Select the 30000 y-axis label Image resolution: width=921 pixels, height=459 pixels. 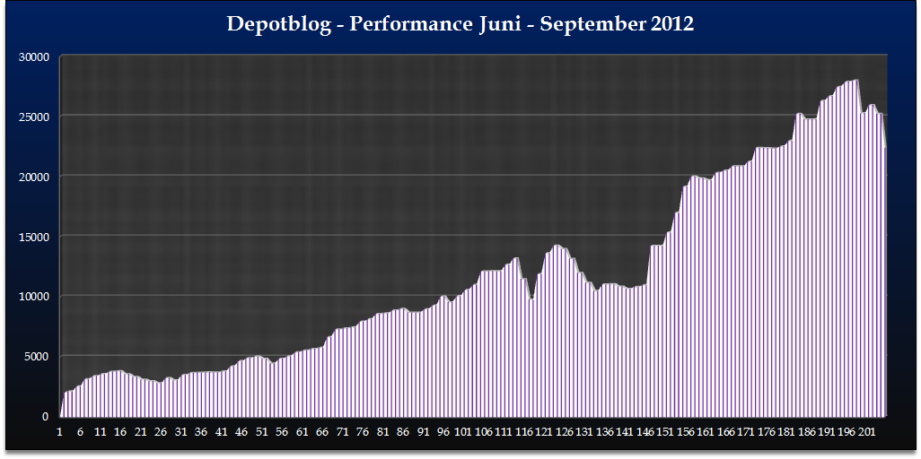[34, 56]
